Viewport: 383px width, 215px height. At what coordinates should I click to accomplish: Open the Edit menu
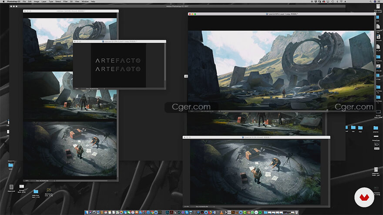click(30, 1)
